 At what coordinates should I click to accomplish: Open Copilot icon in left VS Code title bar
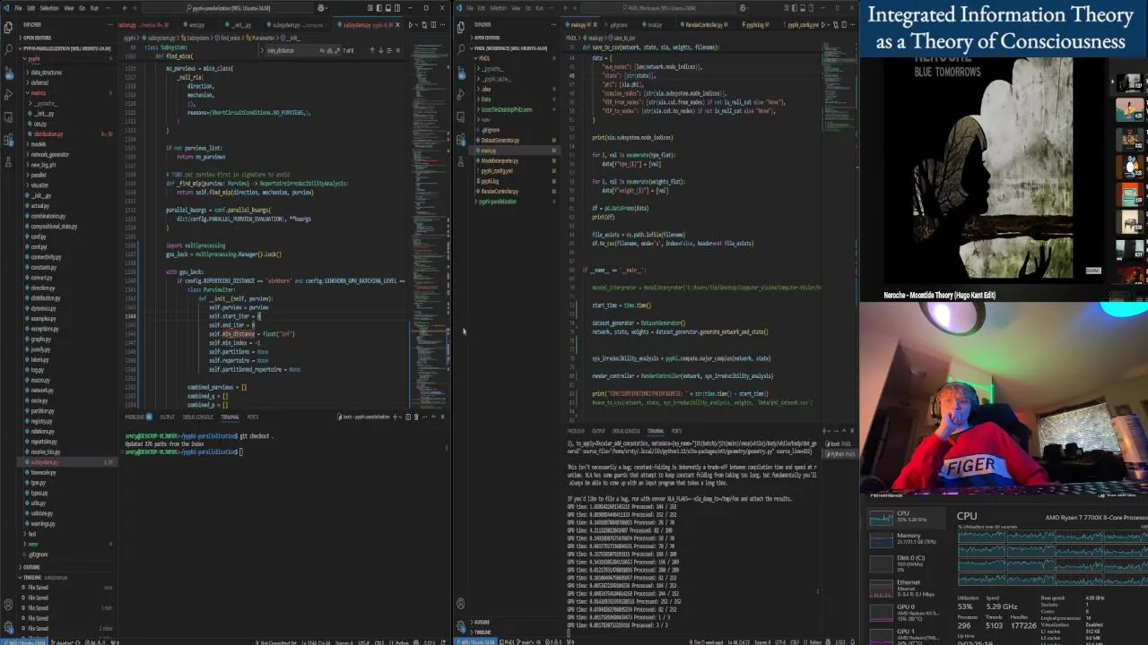(x=320, y=8)
